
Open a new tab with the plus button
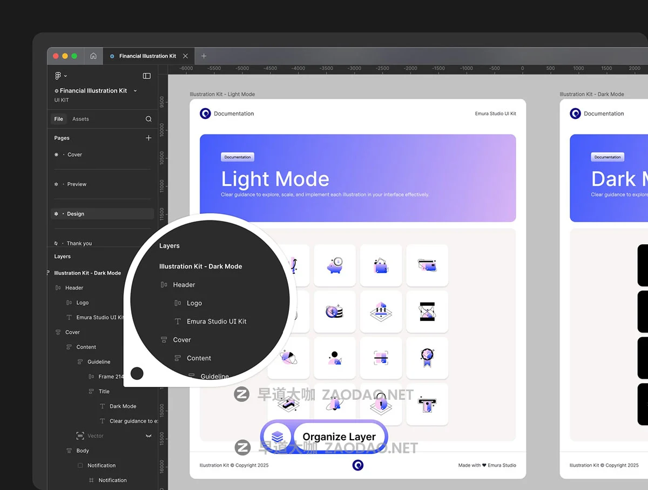204,56
